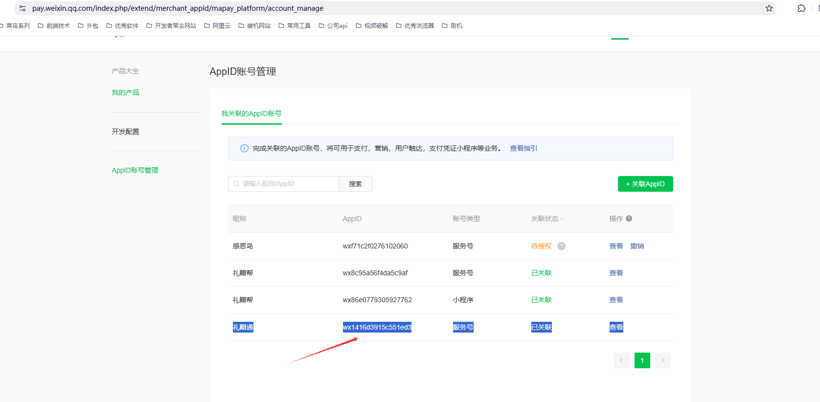Click the 昵称 column header
820x402 pixels.
pos(239,219)
